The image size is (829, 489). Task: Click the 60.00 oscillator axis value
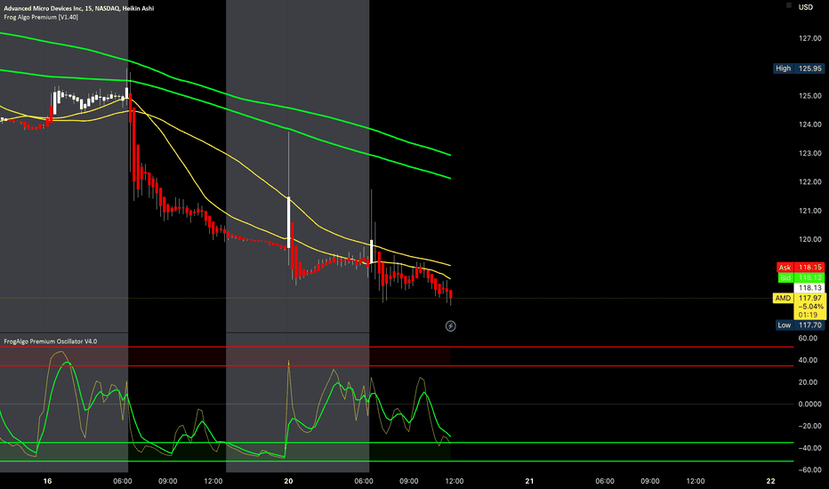click(808, 338)
